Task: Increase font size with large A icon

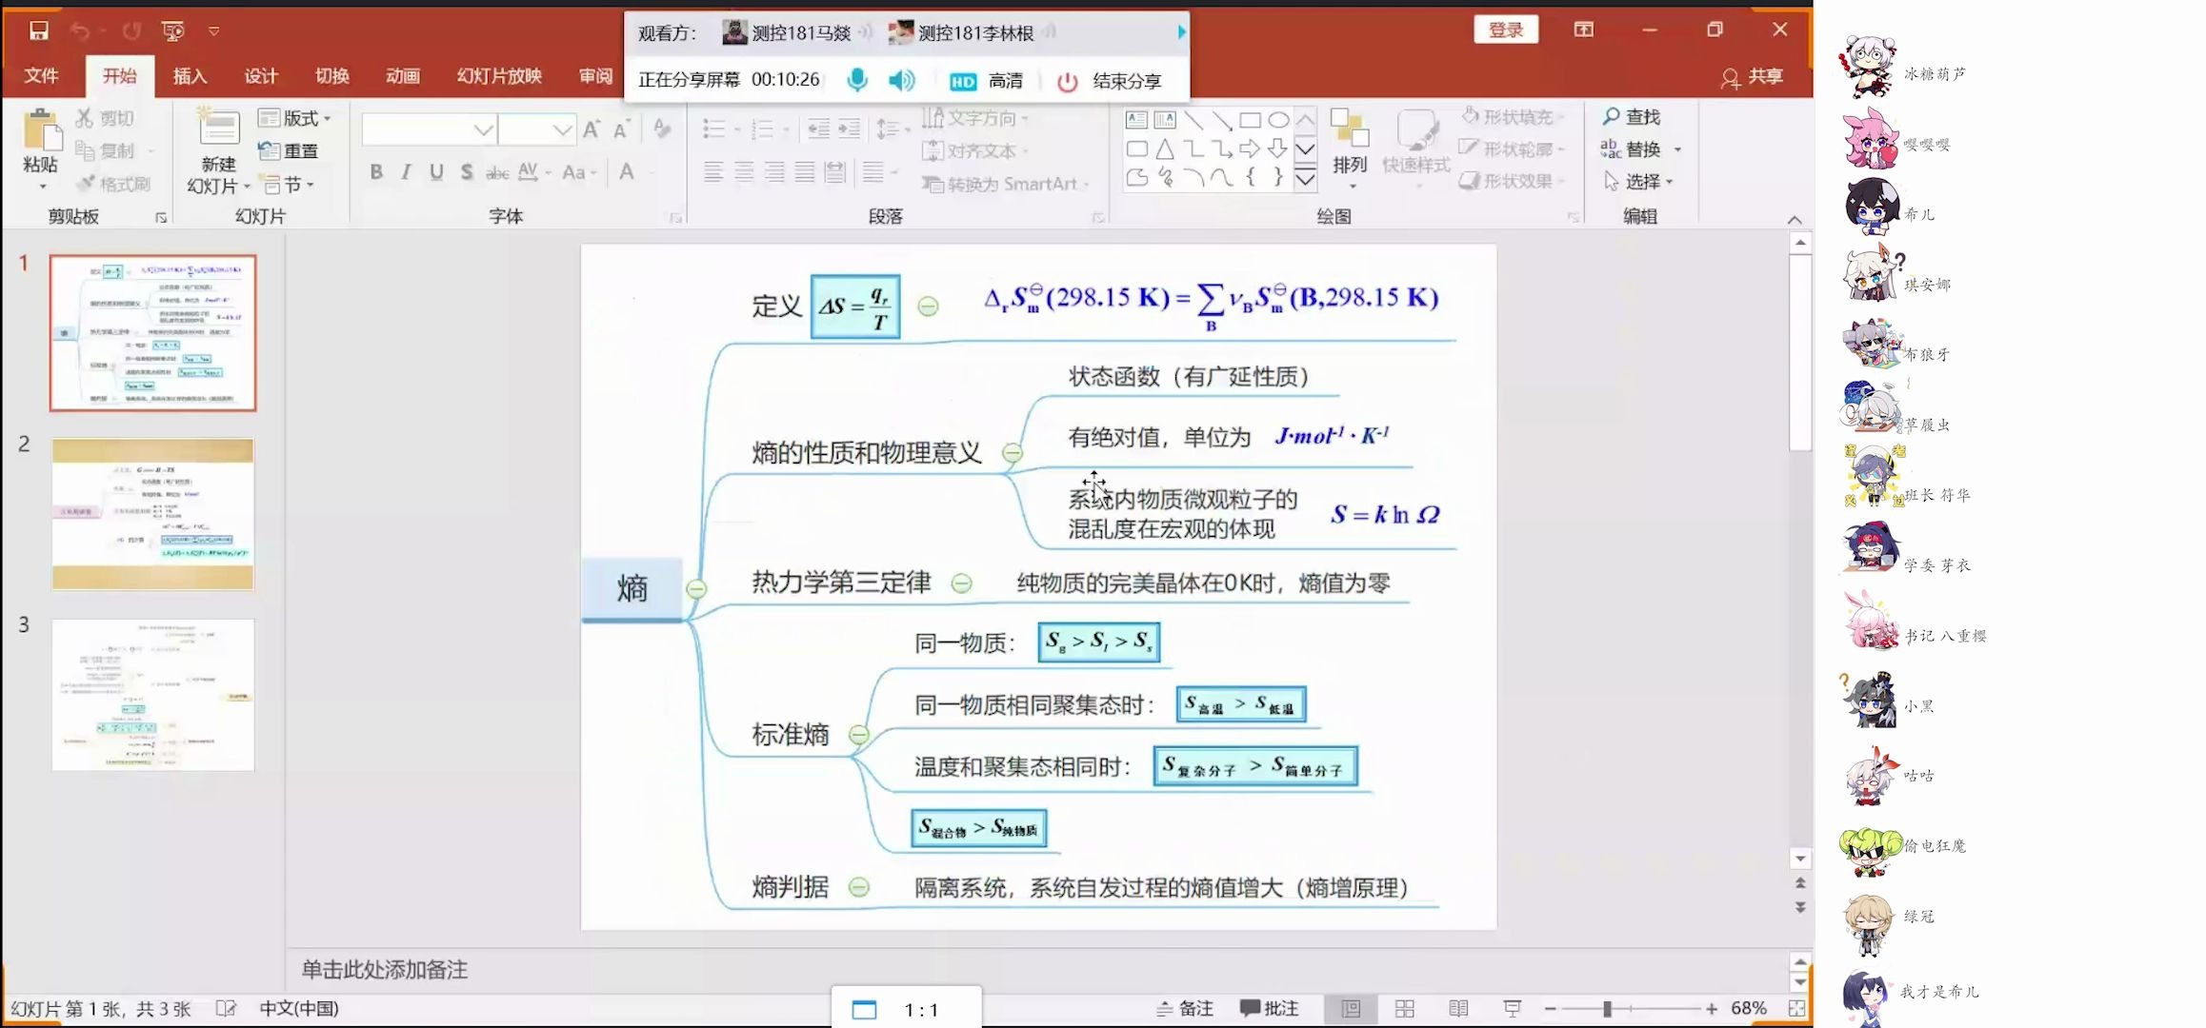Action: point(592,129)
